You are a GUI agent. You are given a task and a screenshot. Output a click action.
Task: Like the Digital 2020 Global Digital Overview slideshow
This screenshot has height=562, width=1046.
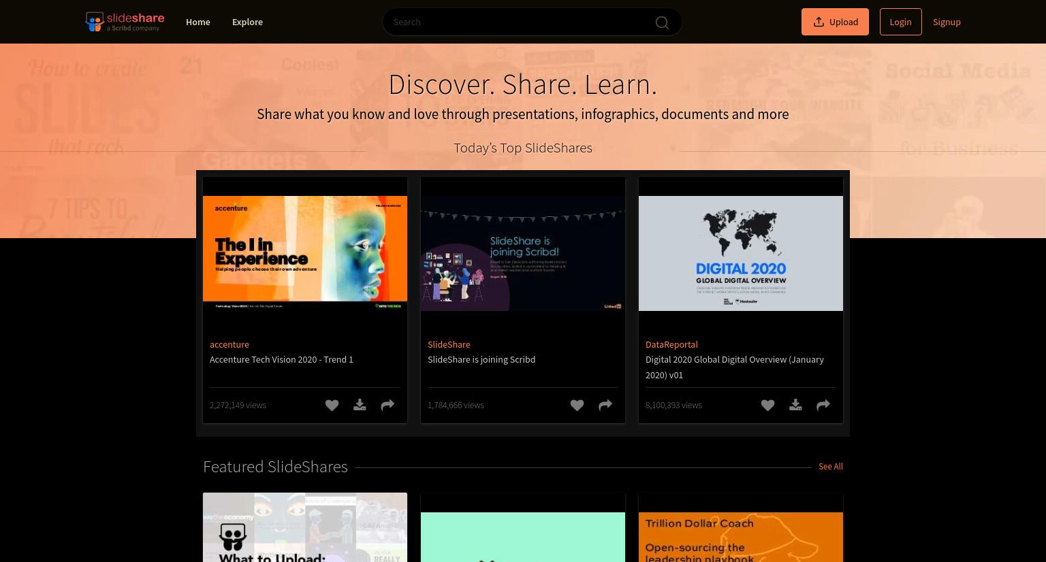coord(767,406)
